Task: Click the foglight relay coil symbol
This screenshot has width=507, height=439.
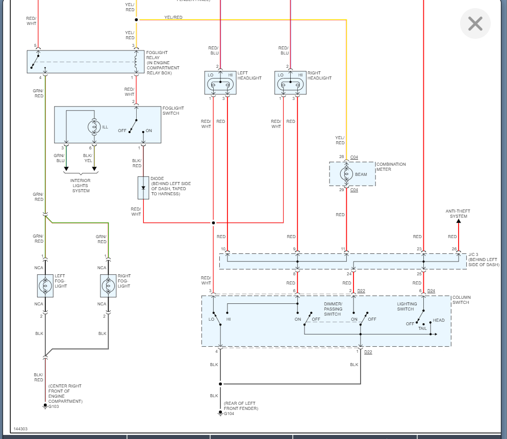Action: tap(137, 62)
